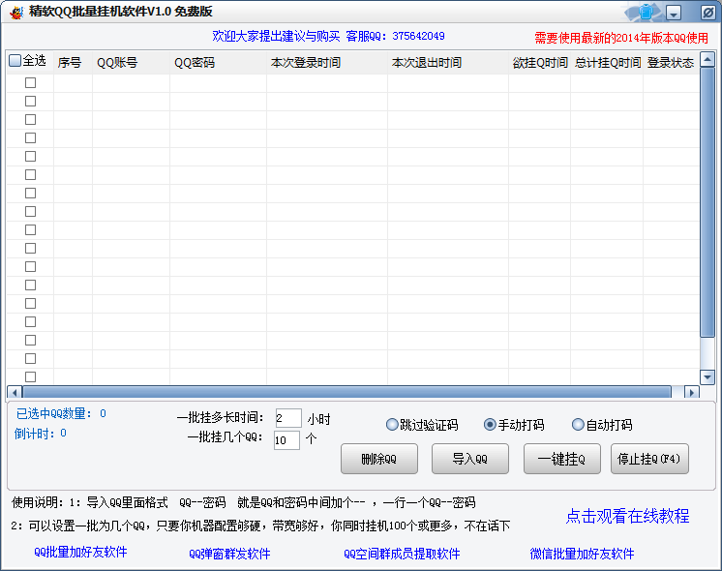Check the bottom-most visible row checkbox
The height and width of the screenshot is (571, 722).
click(x=30, y=376)
